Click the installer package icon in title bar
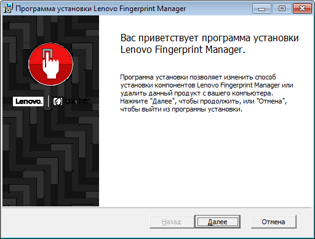 [x=8, y=9]
